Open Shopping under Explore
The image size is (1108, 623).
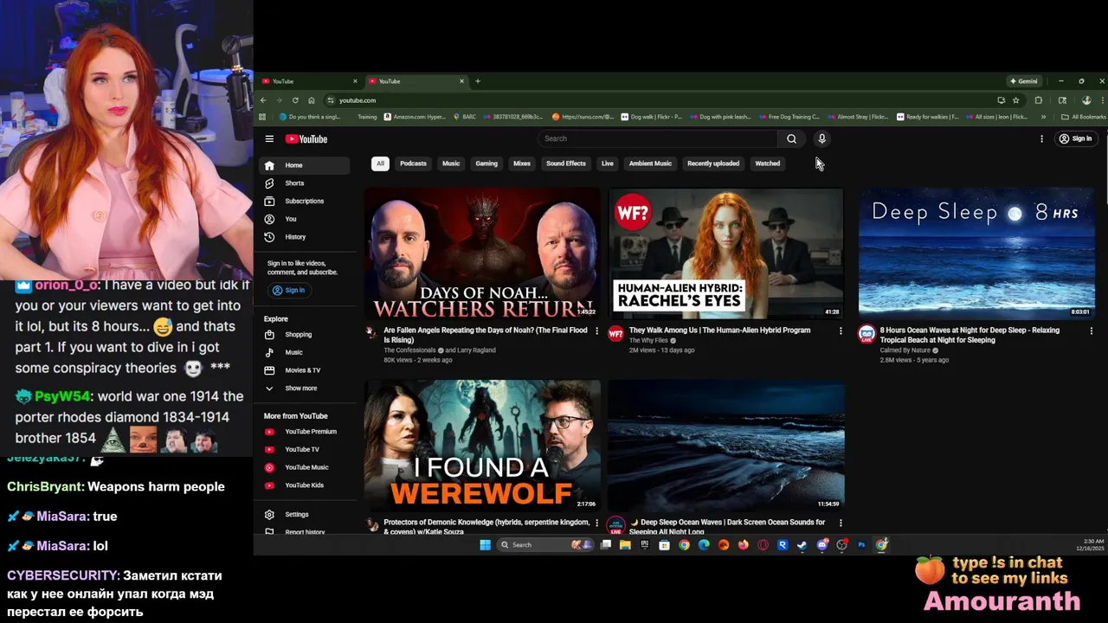tap(304, 334)
